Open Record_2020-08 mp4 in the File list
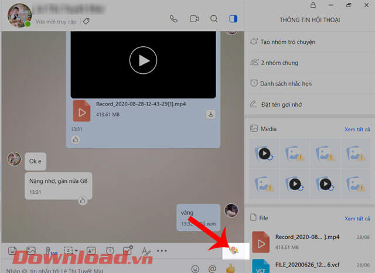 click(x=309, y=241)
